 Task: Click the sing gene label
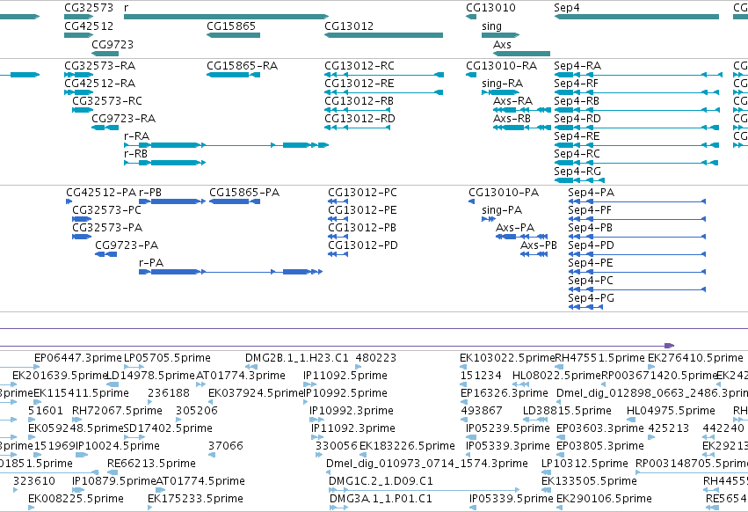[x=491, y=26]
